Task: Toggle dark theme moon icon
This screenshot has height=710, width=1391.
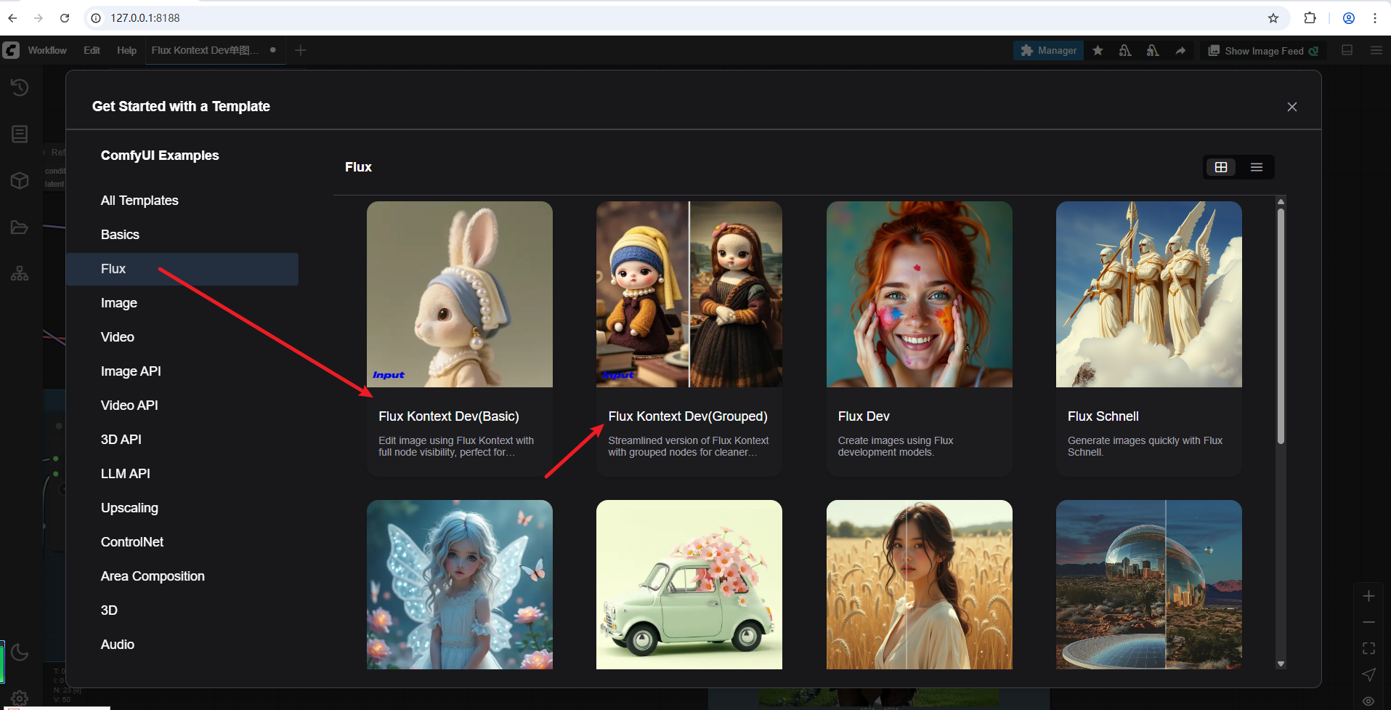Action: (x=20, y=652)
